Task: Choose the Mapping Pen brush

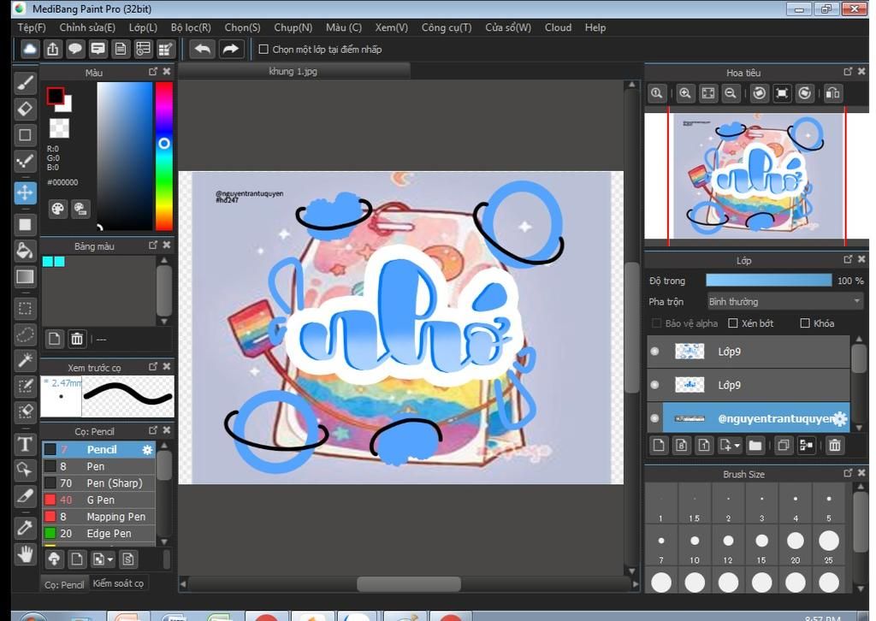Action: [x=98, y=517]
